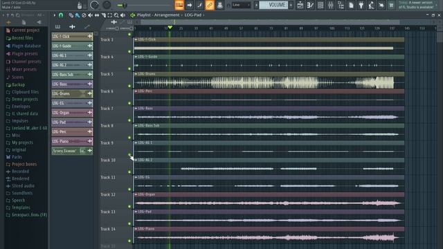Open the Tempo tapper icon
This screenshot has width=443, height=249.
tap(371, 5)
